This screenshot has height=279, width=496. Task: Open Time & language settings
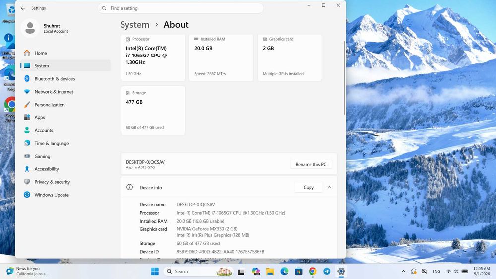65,143
